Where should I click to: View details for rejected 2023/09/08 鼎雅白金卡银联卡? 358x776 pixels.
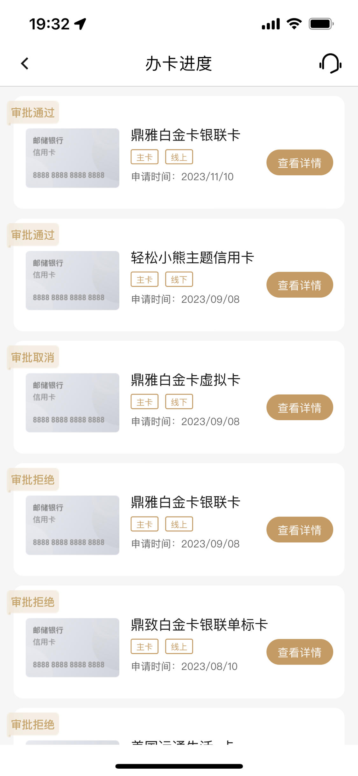point(299,530)
